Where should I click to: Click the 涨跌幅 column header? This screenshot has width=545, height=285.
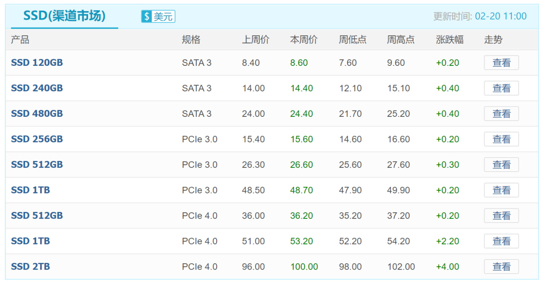[x=450, y=40]
